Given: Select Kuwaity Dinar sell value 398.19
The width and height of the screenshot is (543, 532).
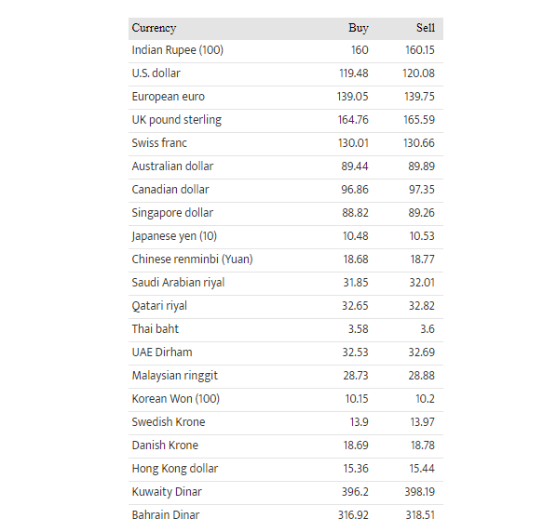Looking at the screenshot, I should [419, 492].
